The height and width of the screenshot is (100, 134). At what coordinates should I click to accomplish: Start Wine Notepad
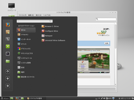pyautogui.click(x=47, y=36)
